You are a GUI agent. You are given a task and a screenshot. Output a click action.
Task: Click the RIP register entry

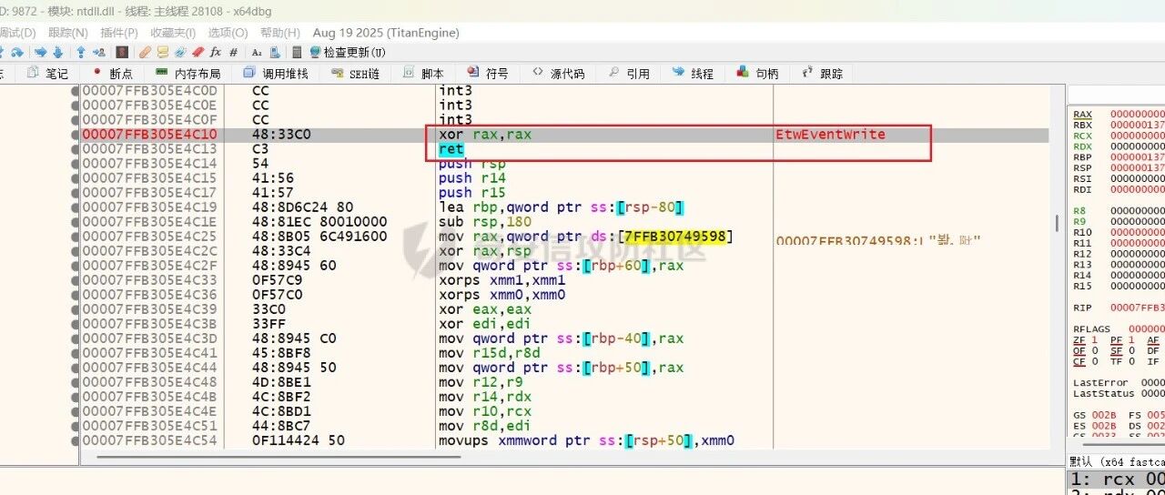(x=1082, y=308)
